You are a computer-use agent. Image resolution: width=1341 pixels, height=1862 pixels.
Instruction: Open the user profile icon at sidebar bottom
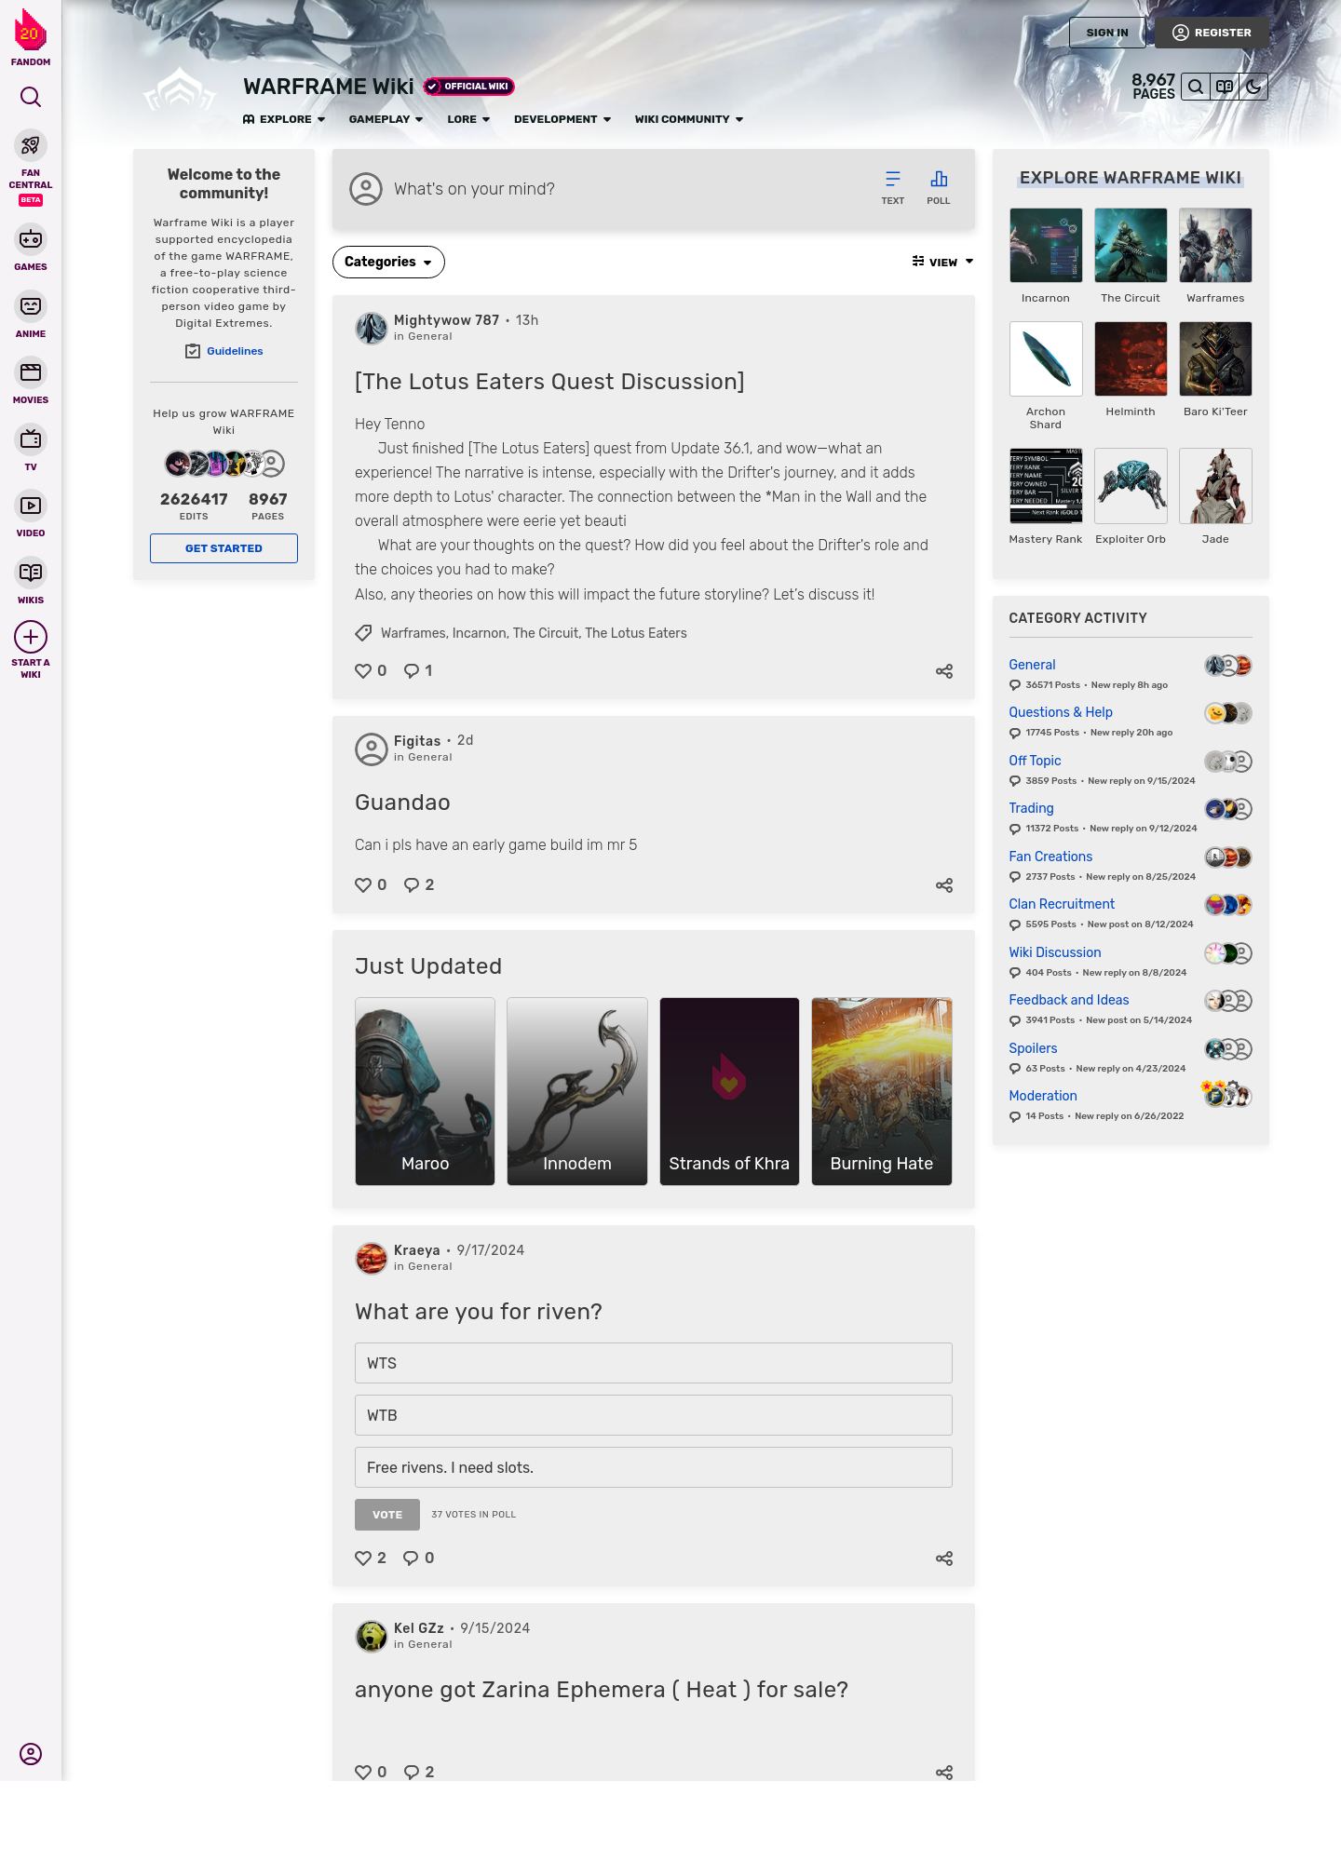(x=31, y=1754)
